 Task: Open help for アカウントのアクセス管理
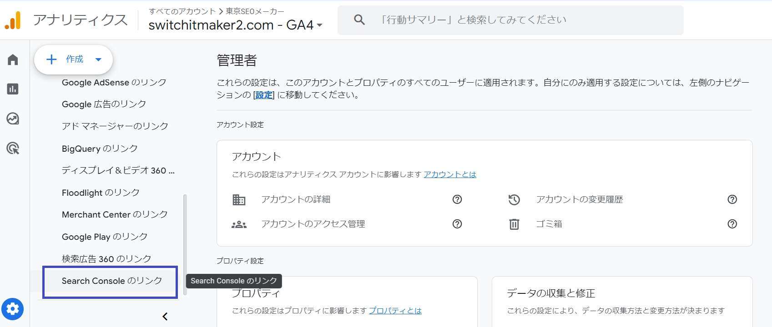[x=457, y=224]
